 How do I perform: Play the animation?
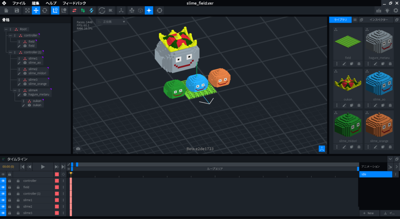click(43, 167)
